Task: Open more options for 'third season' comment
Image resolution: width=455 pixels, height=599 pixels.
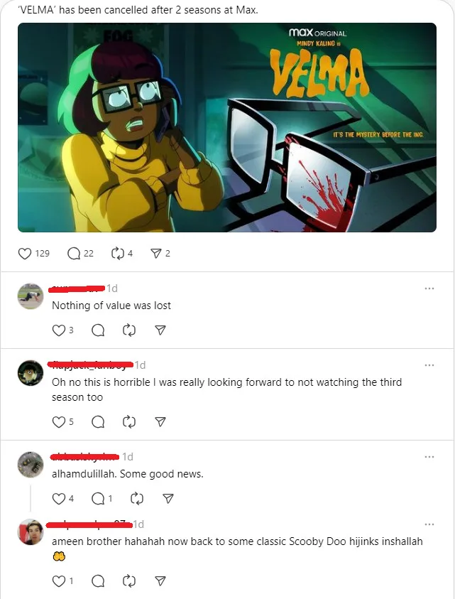Action: point(429,365)
